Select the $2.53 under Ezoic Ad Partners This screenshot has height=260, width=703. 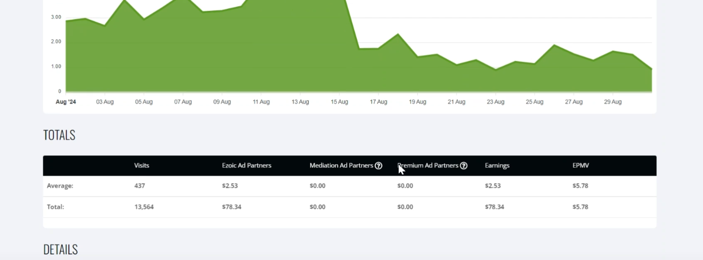point(230,186)
